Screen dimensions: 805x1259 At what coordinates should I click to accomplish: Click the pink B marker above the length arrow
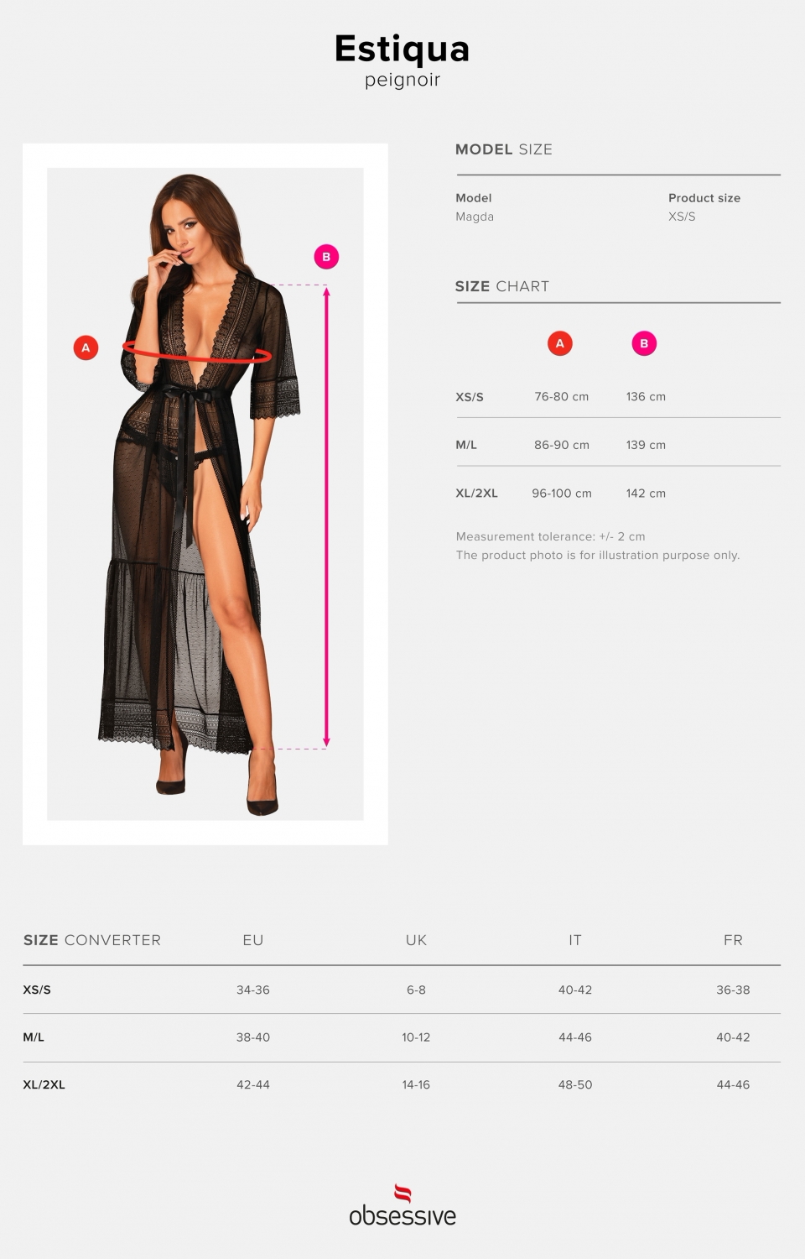(x=326, y=257)
